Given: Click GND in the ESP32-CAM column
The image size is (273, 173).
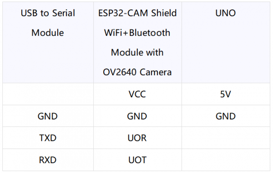Looking at the screenshot, I should (137, 116).
